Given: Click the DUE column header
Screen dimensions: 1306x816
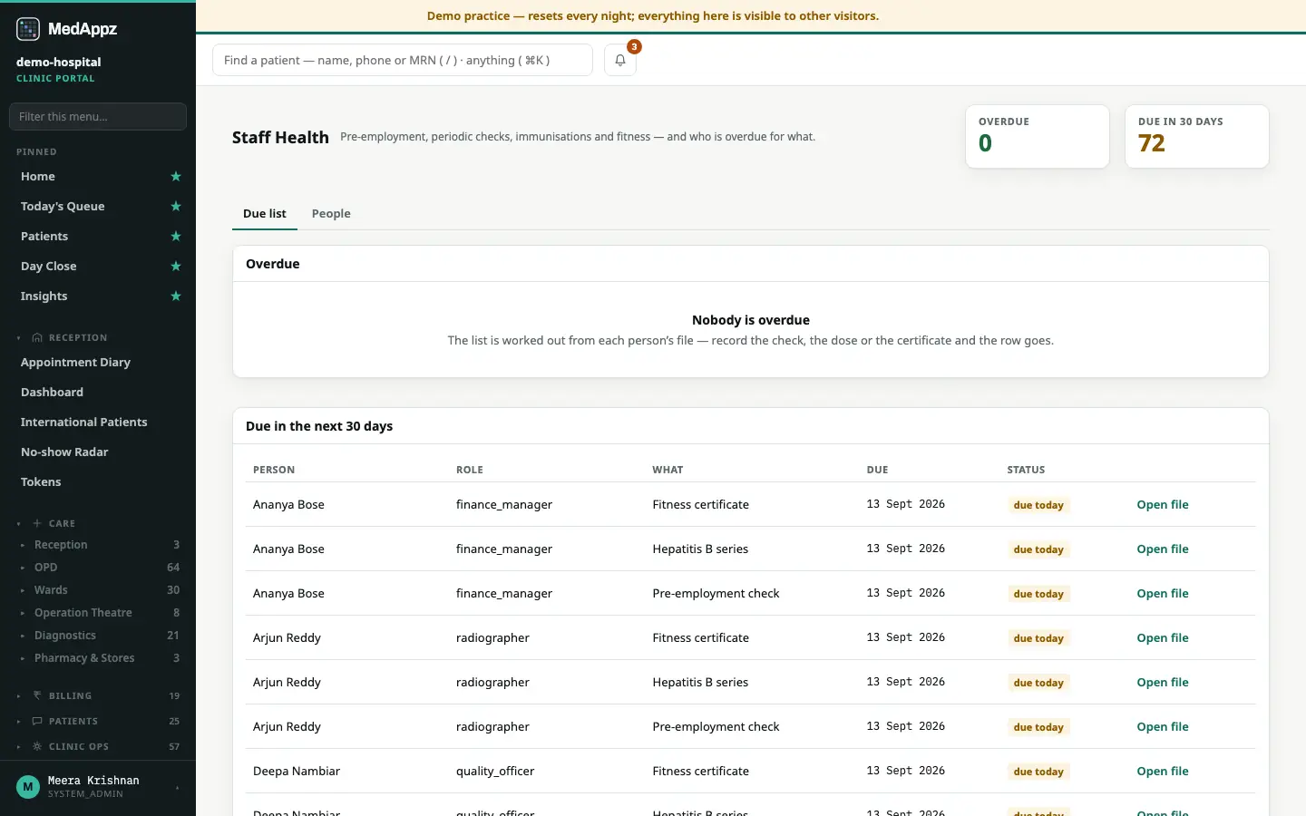Looking at the screenshot, I should point(877,470).
